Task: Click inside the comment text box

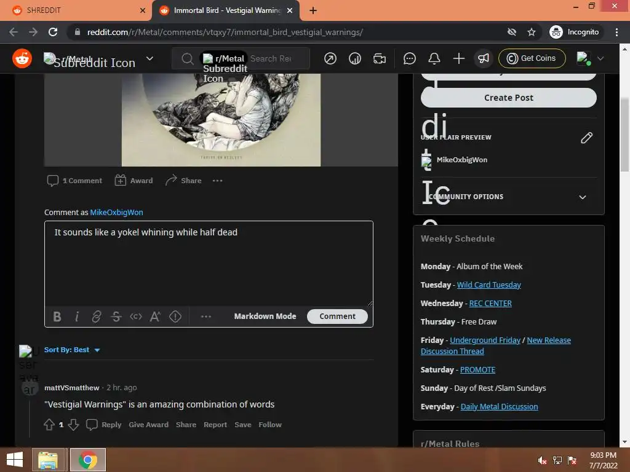Action: coord(209,264)
